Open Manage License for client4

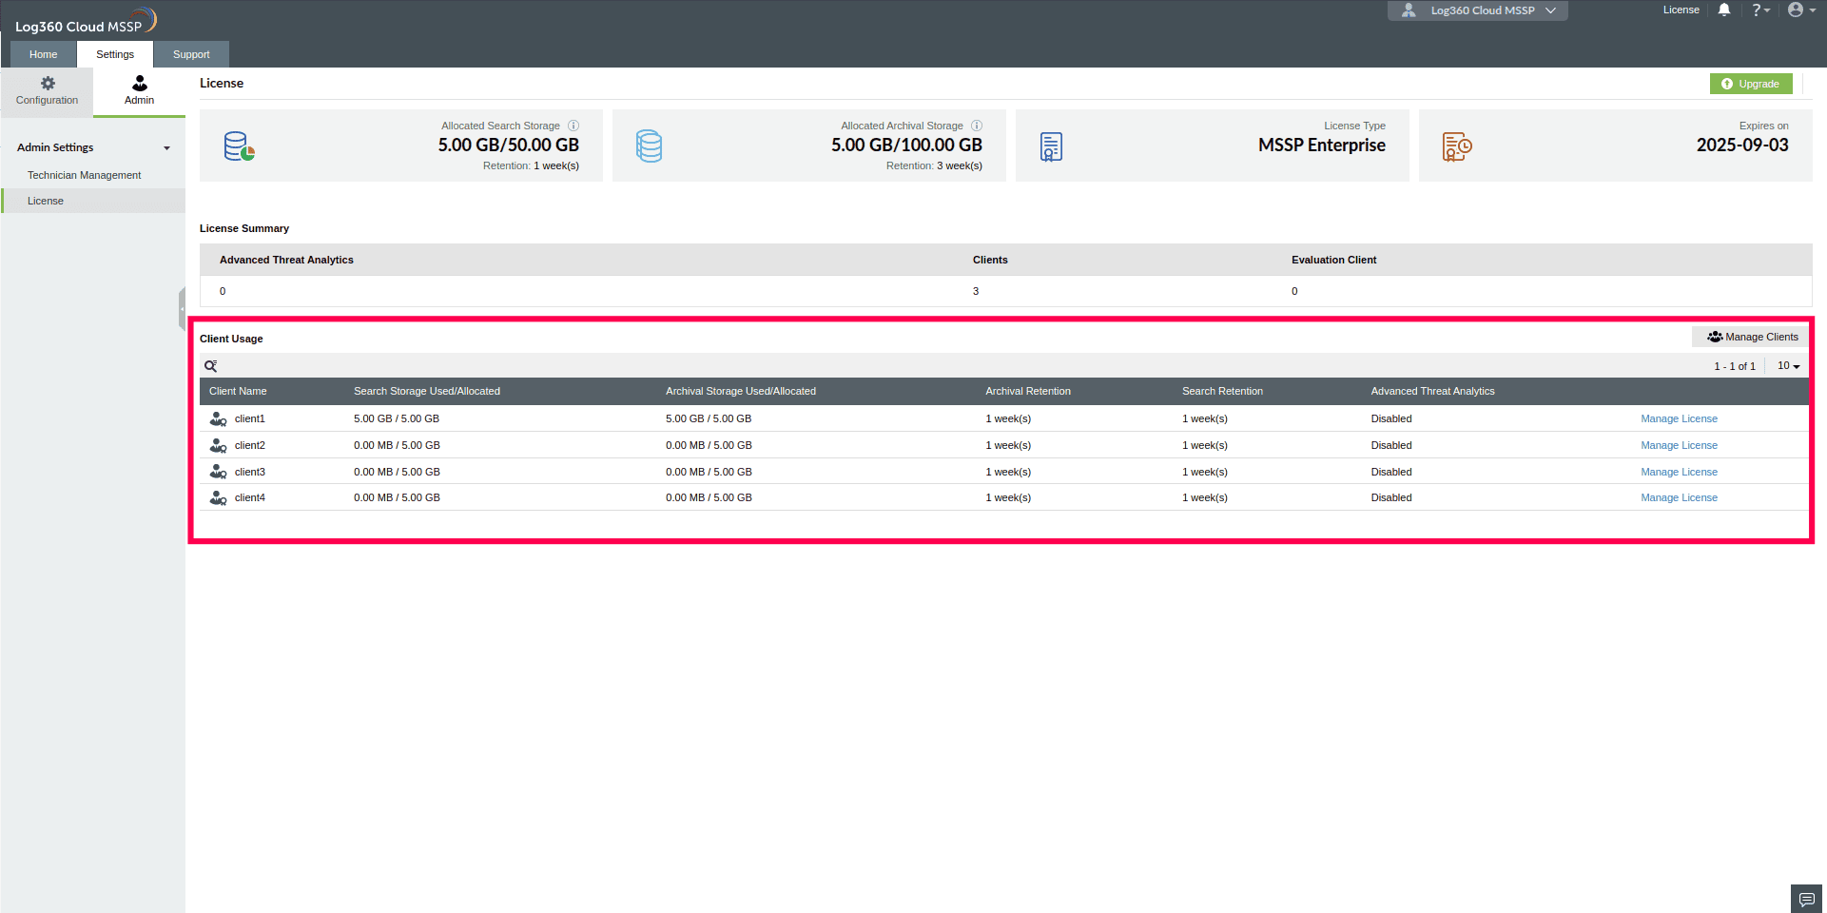tap(1679, 497)
